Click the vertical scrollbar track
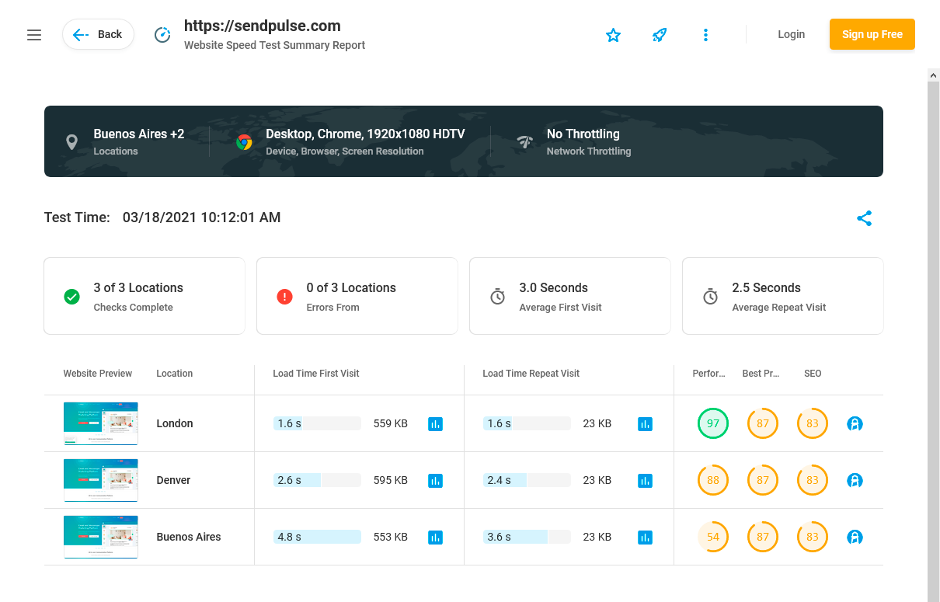Image resolution: width=940 pixels, height=602 pixels. tap(934, 342)
